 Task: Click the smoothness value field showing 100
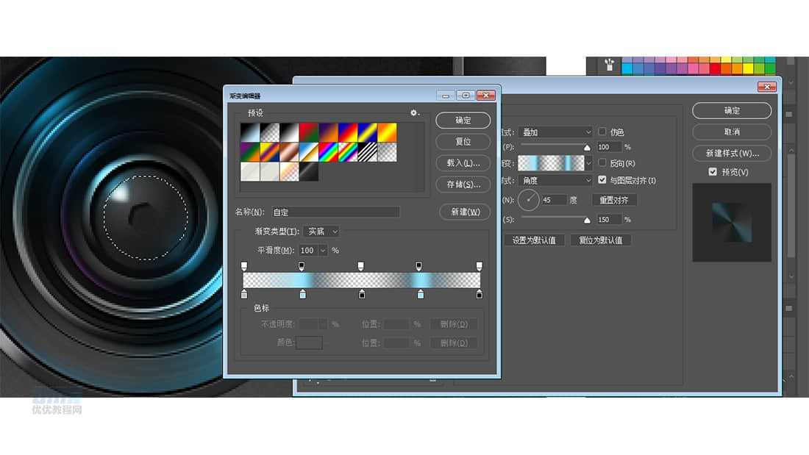[309, 251]
